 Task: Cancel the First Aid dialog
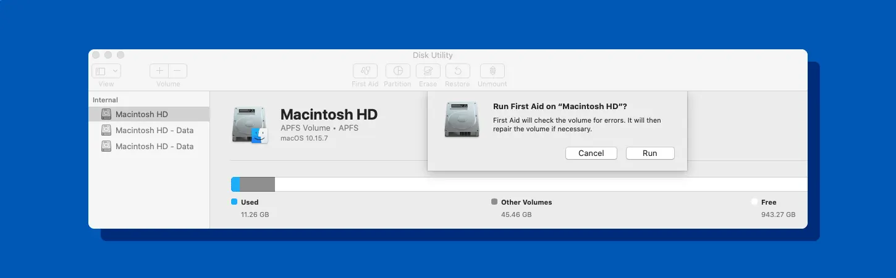[591, 153]
